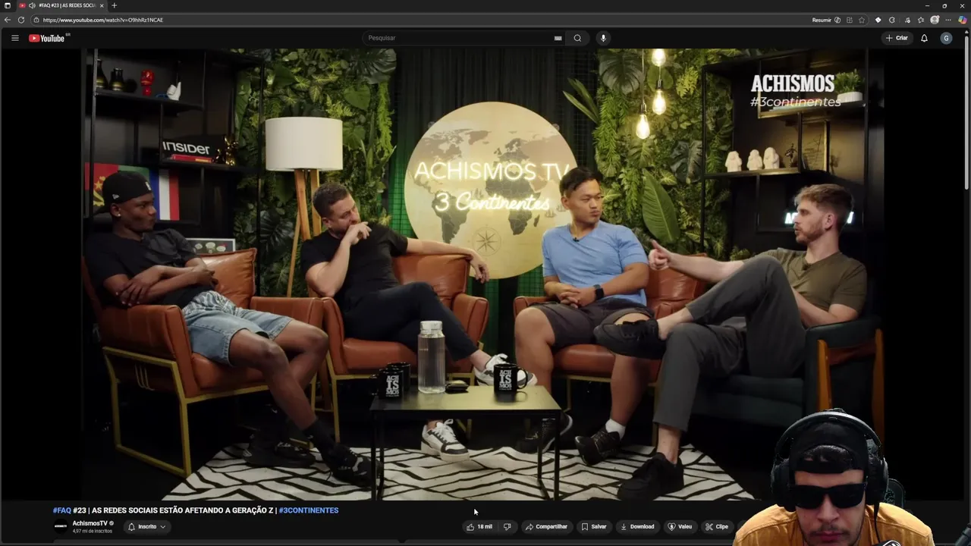Open tab actions menu at window corner
The width and height of the screenshot is (971, 546).
coord(8,5)
